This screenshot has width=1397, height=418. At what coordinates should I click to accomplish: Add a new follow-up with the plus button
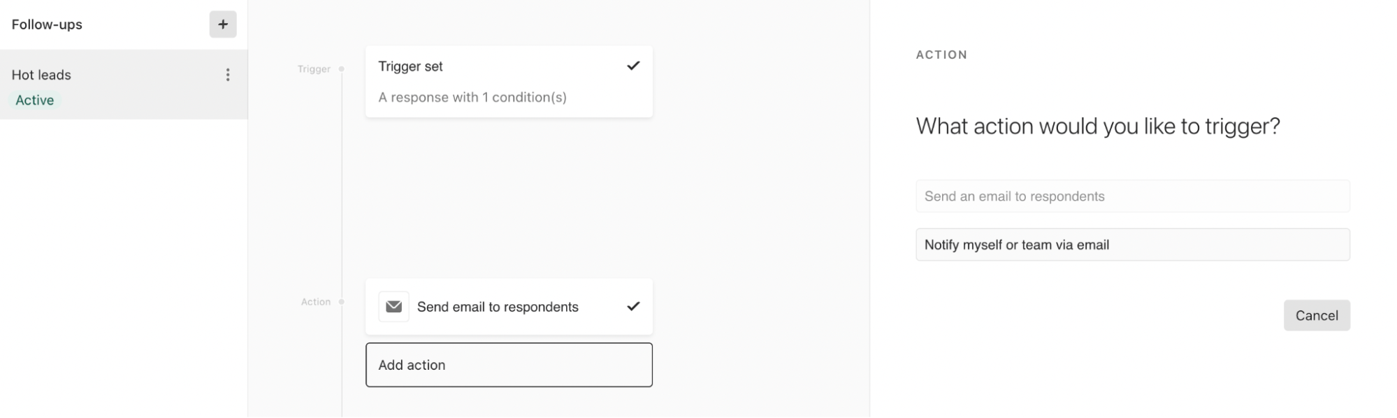point(223,24)
